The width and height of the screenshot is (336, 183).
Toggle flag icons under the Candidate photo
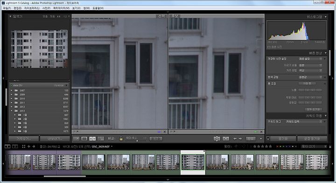click(x=172, y=131)
